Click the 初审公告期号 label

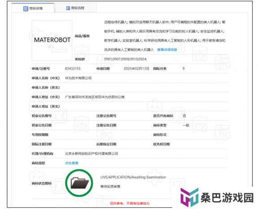point(42,116)
